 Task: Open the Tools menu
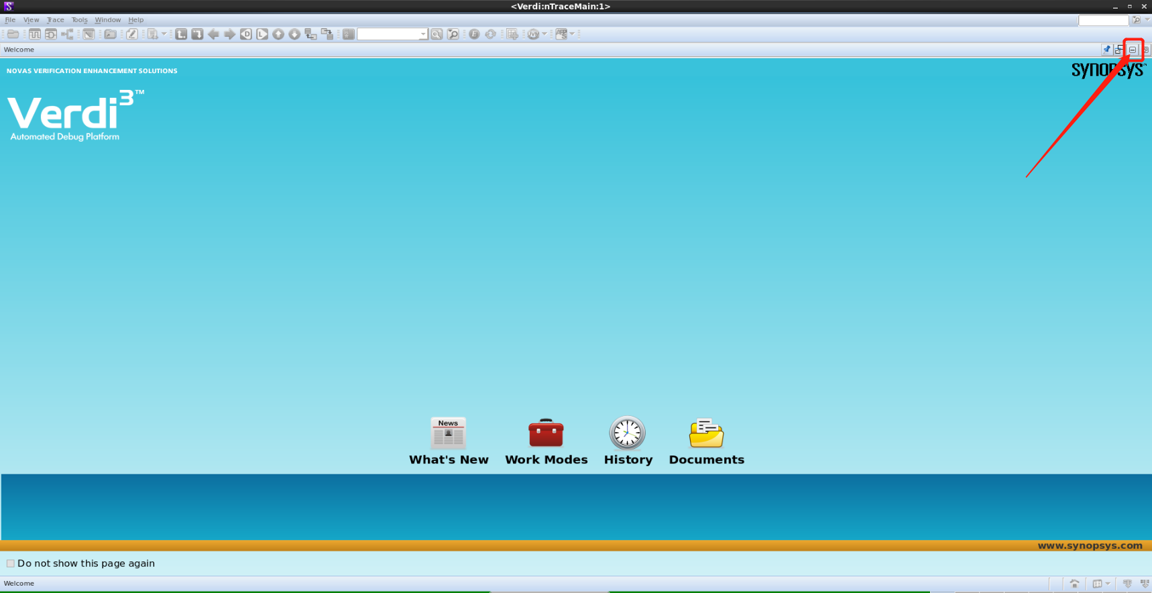click(x=80, y=20)
